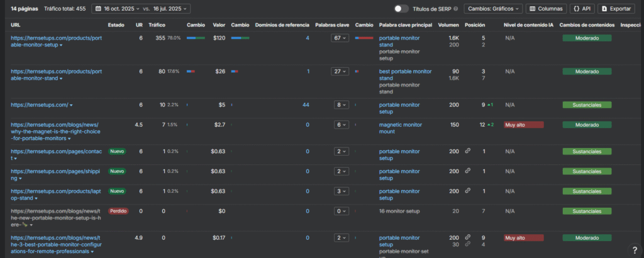The image size is (644, 258).
Task: Click the 44 referring domains link
Action: (306, 105)
